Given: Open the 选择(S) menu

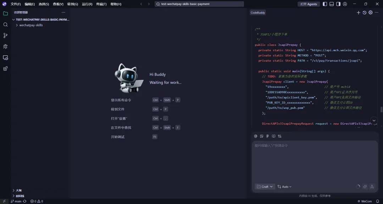Looking at the screenshot, I should pyautogui.click(x=44, y=4).
